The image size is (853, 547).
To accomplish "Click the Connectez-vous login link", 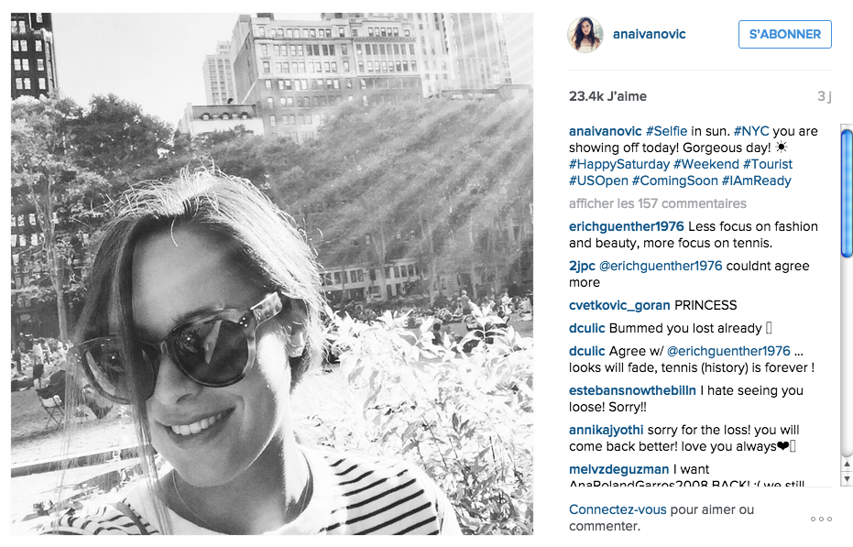I will (x=618, y=510).
